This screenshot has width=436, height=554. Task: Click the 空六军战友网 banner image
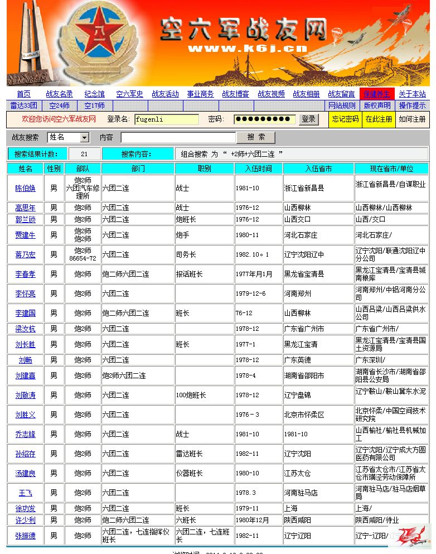click(218, 43)
